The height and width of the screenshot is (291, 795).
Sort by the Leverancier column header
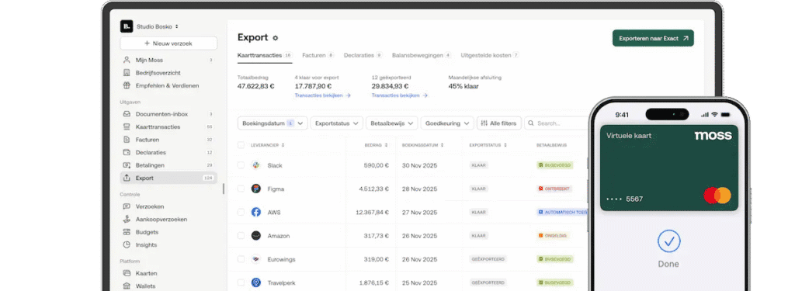[268, 145]
